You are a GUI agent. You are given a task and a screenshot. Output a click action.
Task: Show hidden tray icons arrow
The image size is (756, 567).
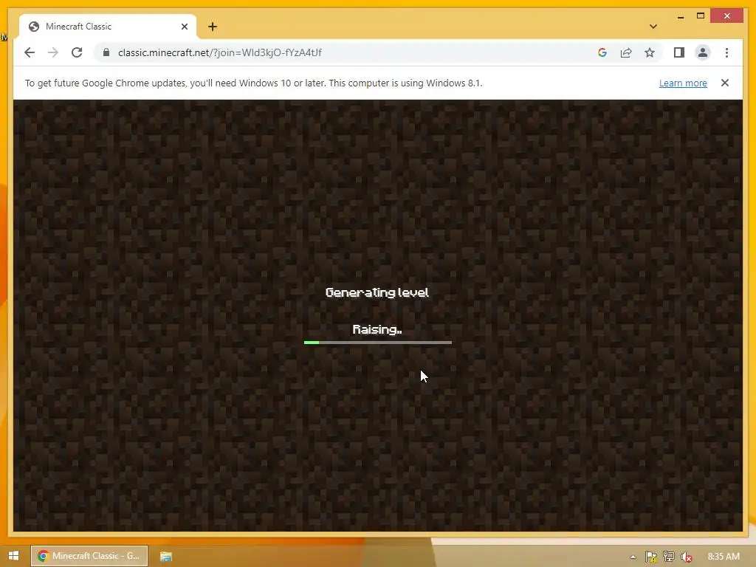click(633, 557)
